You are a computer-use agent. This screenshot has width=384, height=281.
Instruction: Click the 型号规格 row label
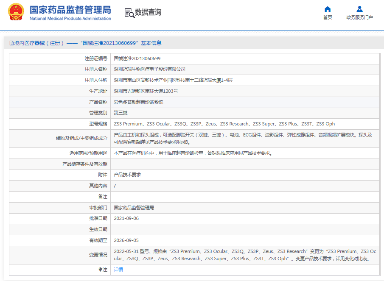98,124
